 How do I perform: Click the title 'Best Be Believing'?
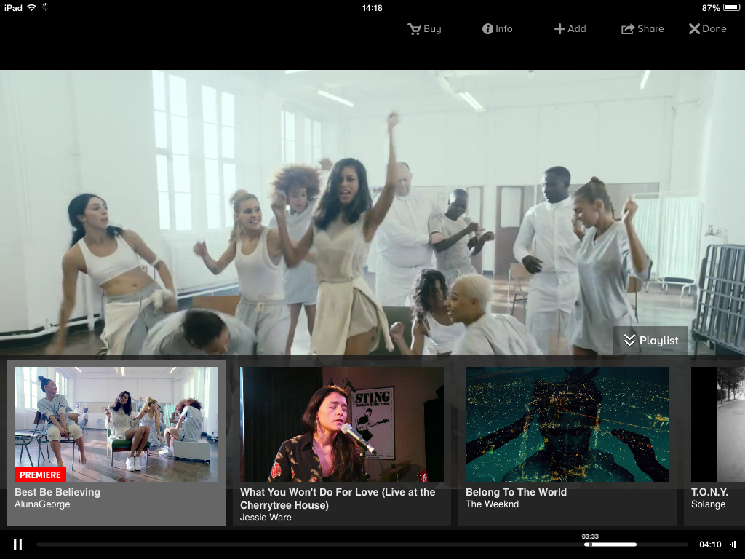[x=57, y=493]
